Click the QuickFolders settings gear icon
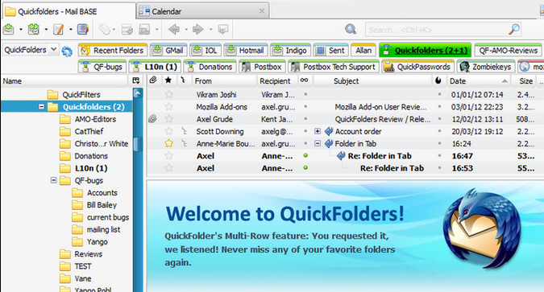The width and height of the screenshot is (544, 292). [67, 51]
